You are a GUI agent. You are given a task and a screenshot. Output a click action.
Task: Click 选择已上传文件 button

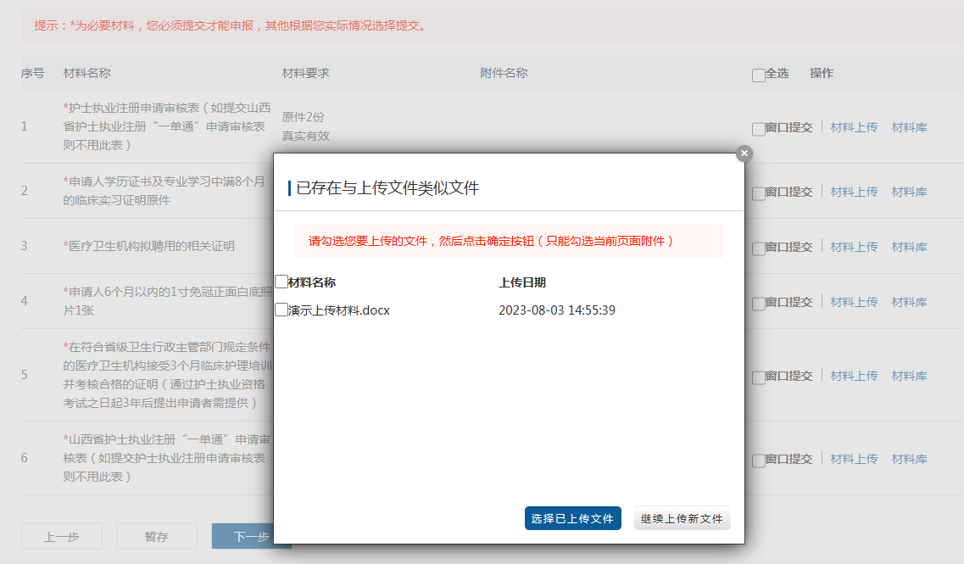(572, 518)
